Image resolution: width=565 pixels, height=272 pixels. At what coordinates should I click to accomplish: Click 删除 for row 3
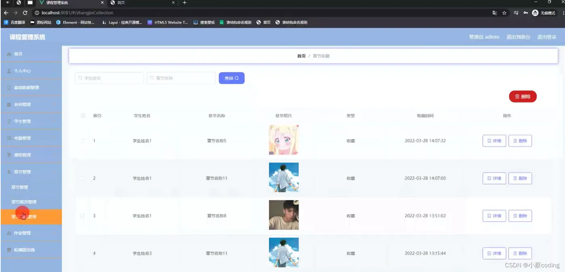click(x=520, y=216)
